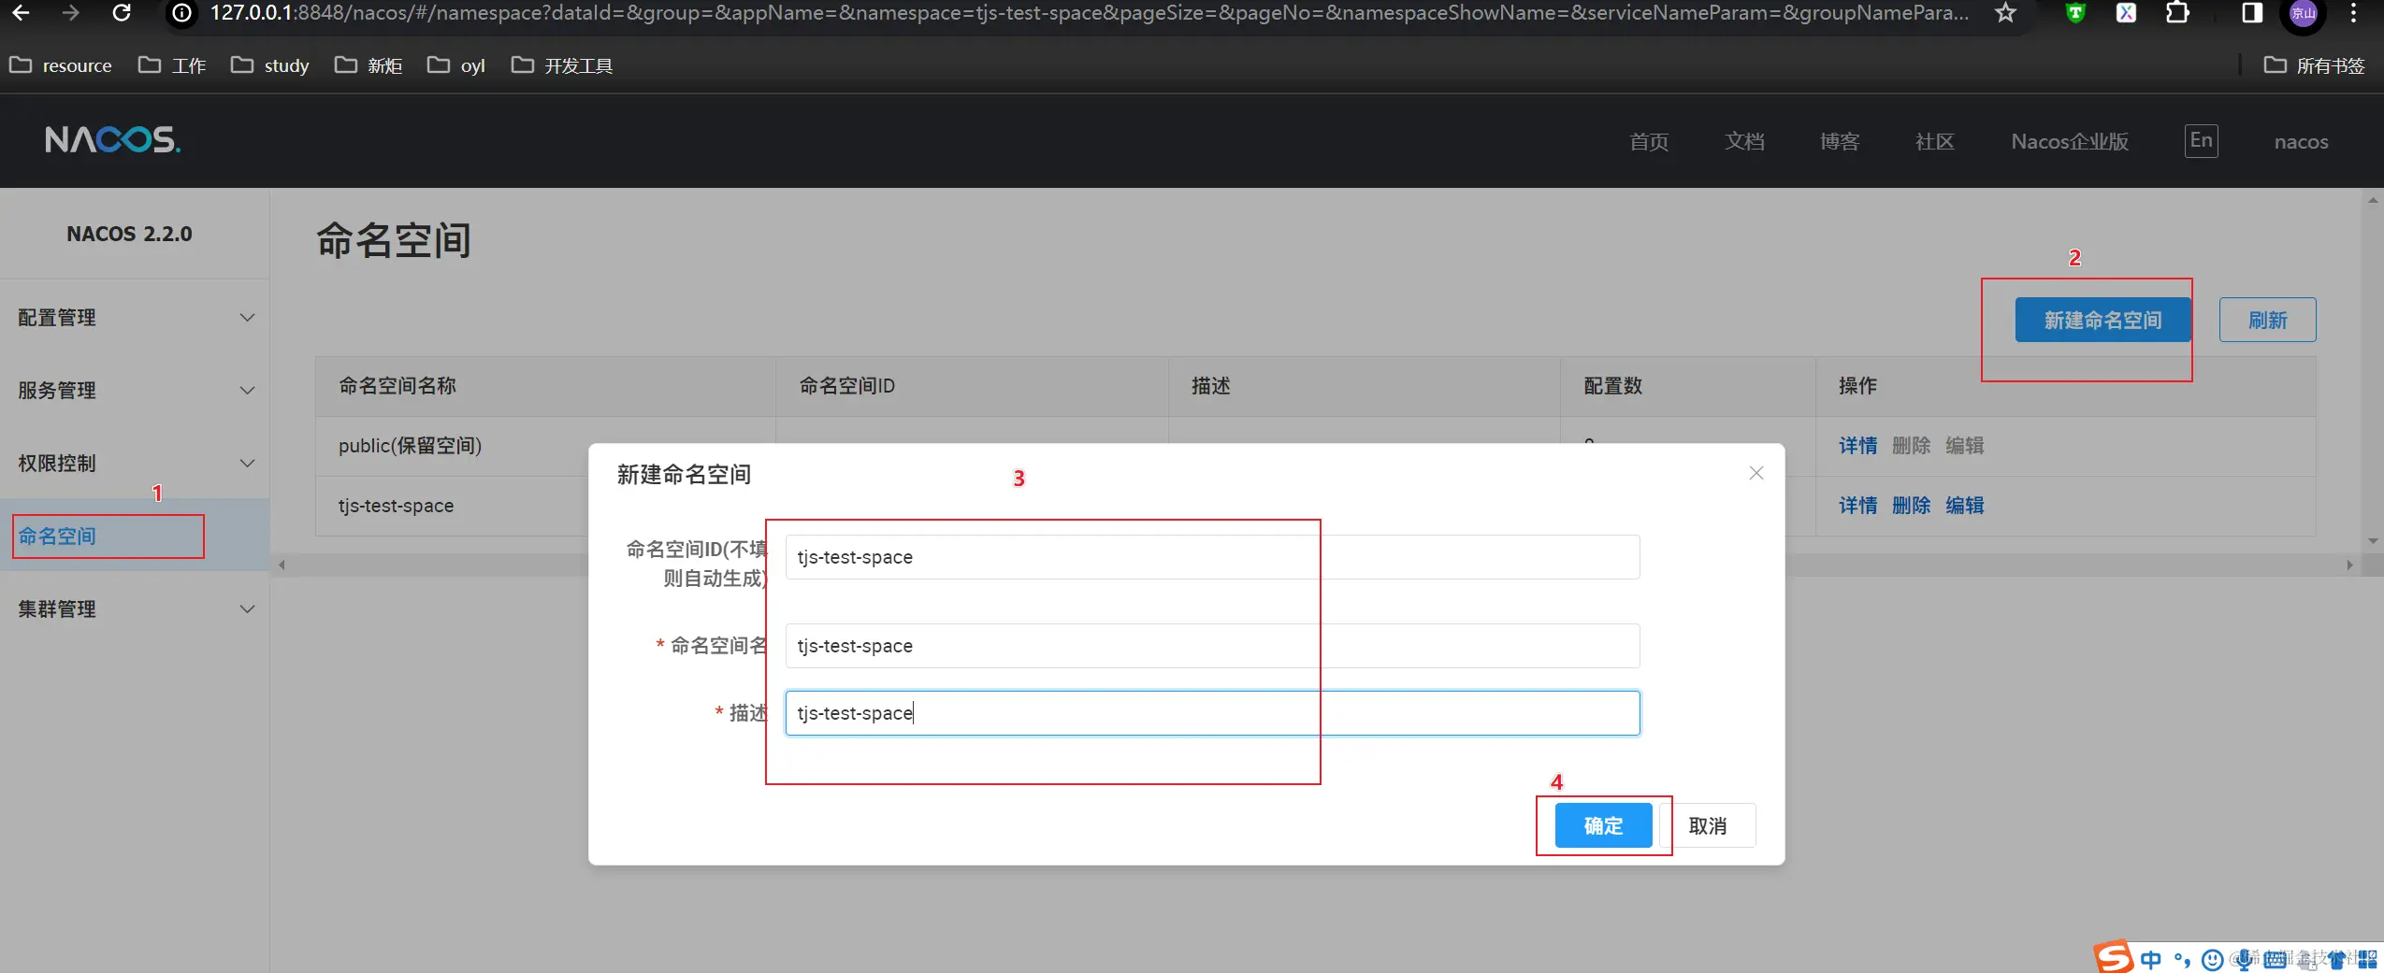The width and height of the screenshot is (2384, 973).
Task: Close the 新建命名空间 dialog with the X
Action: coord(1755,473)
